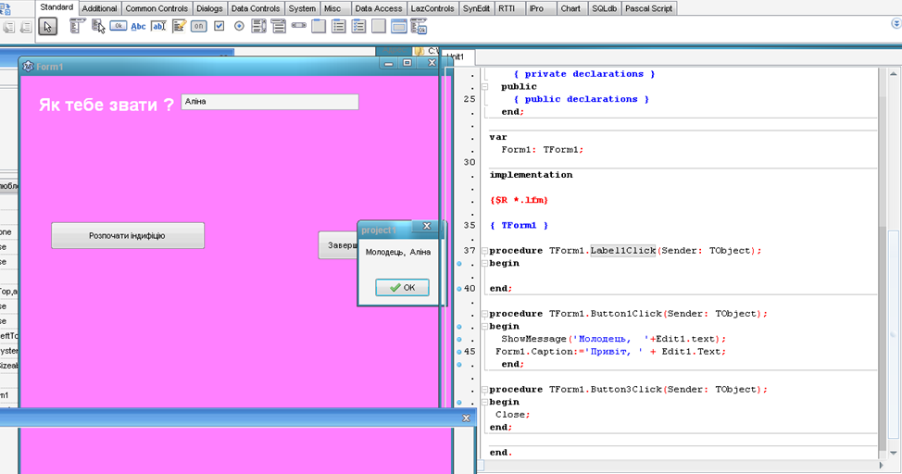This screenshot has height=474, width=902.
Task: Click the 'Form1.Caption' line in code
Action: coord(610,352)
